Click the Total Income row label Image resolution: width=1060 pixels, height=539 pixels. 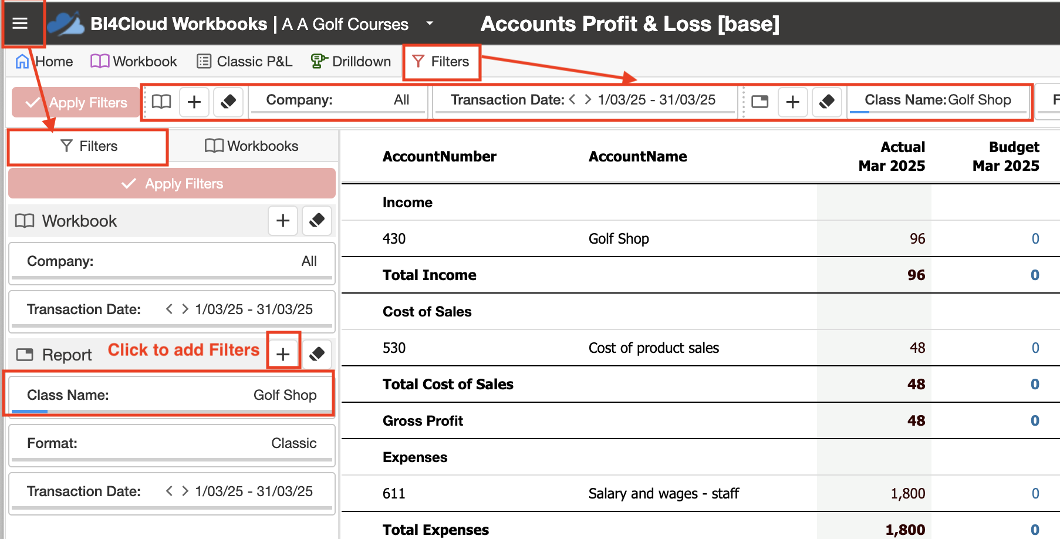pos(430,275)
